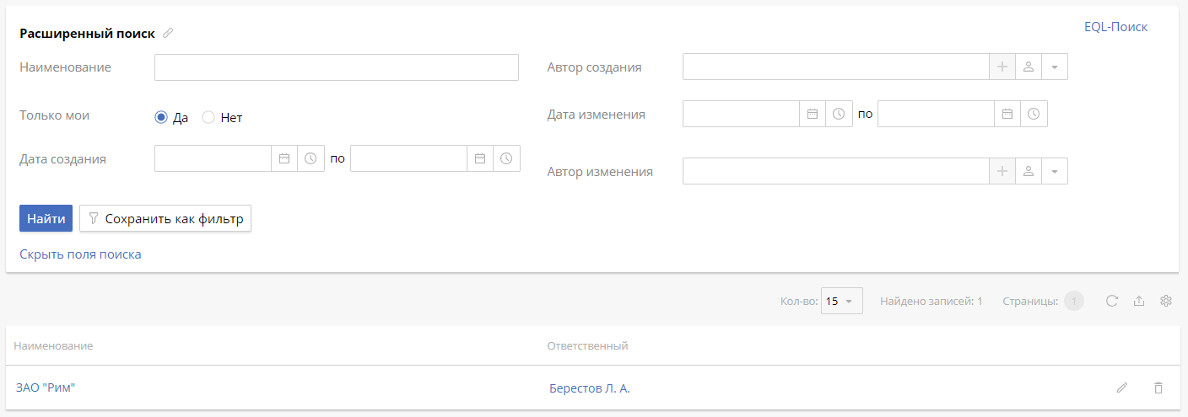
Task: Open calendar for Дата создания start date
Action: (284, 158)
